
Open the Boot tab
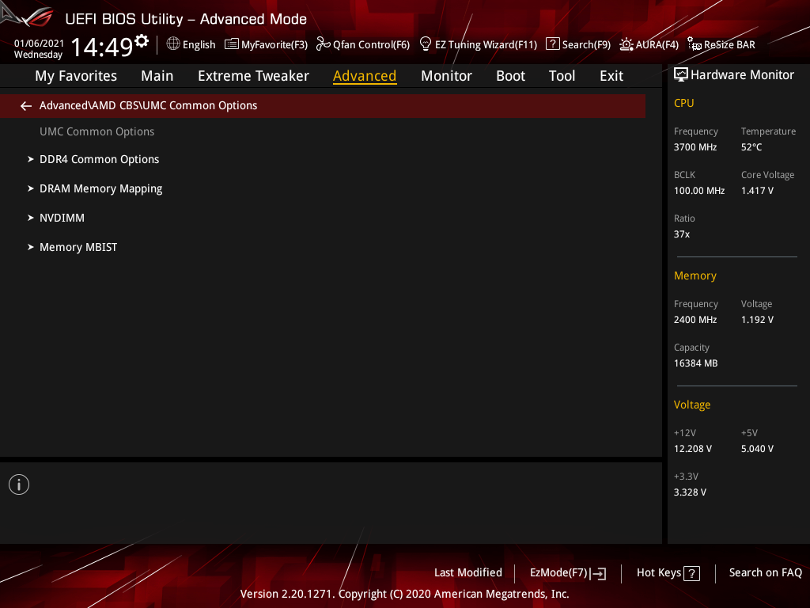coord(510,76)
